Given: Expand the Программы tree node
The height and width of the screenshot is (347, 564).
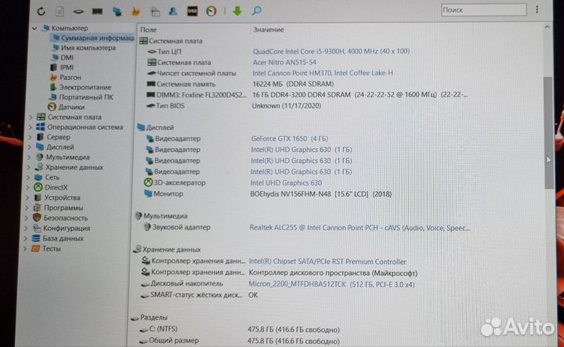Looking at the screenshot, I should pos(27,208).
